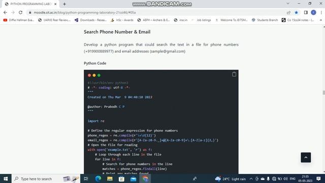Open the weather widget showing 24°C Light rain
Screen dimensions: 325x183
(230, 178)
